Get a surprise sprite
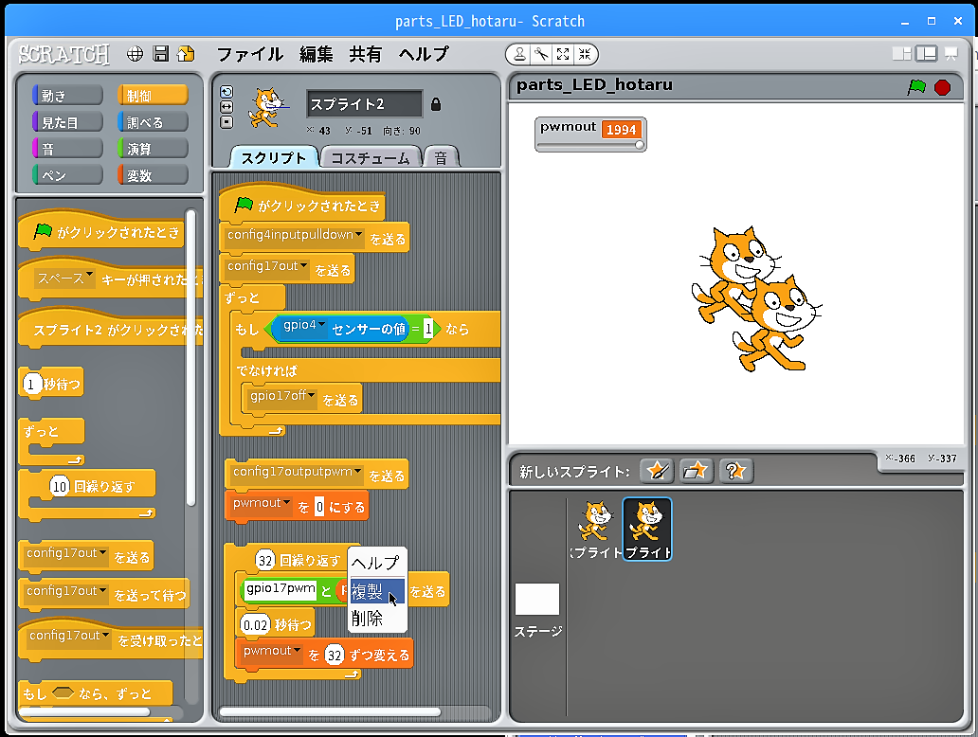This screenshot has height=737, width=978. coord(736,471)
